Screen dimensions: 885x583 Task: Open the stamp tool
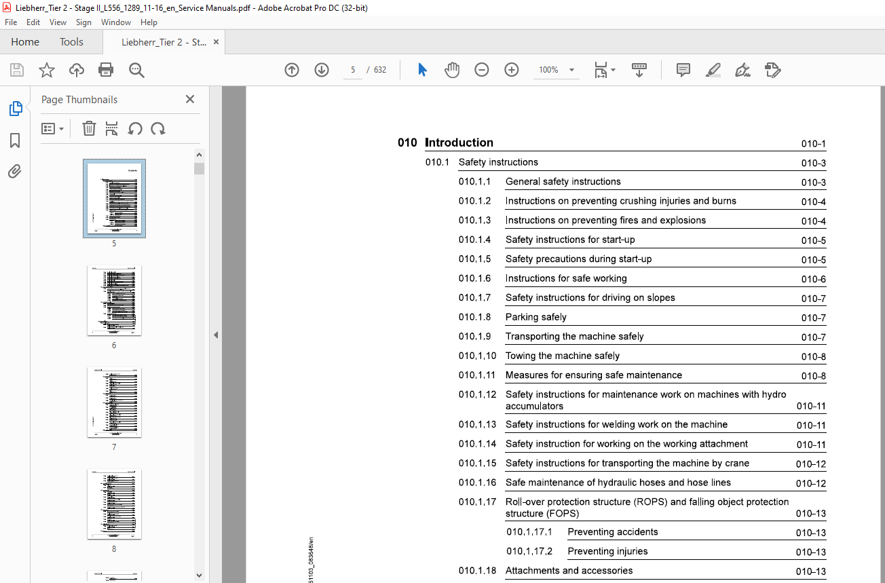(772, 70)
